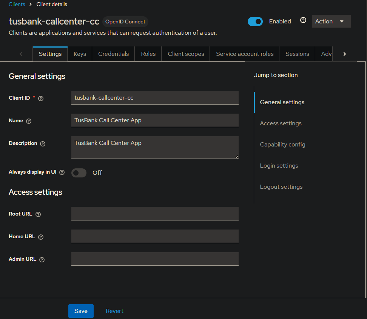
Task: Click the empty Admin URL field
Action: (155, 259)
